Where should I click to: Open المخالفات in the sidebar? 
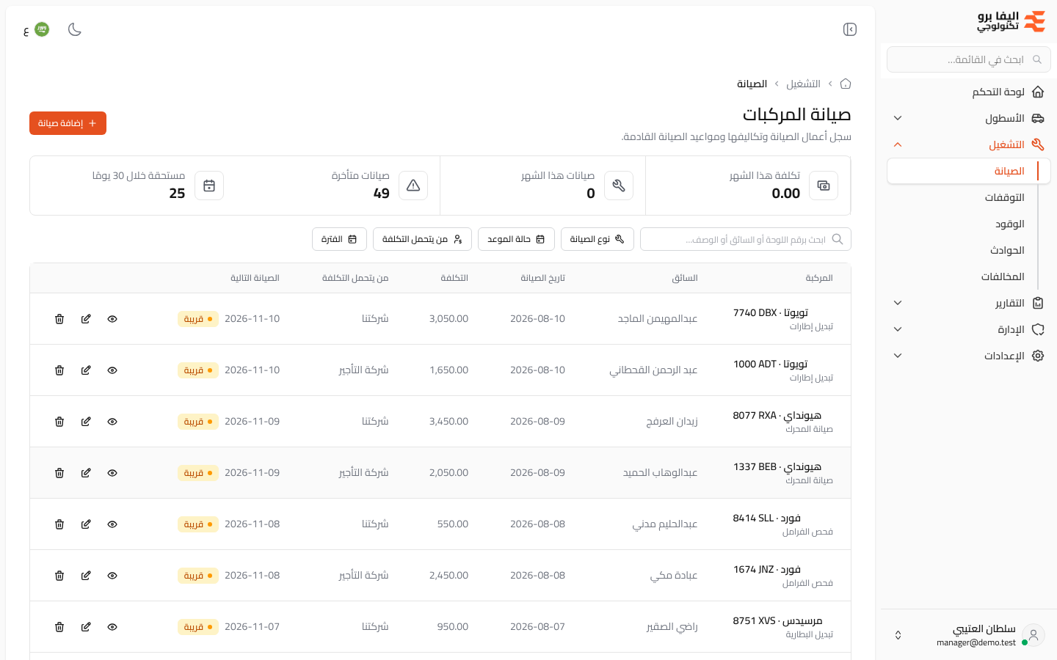[969, 276]
